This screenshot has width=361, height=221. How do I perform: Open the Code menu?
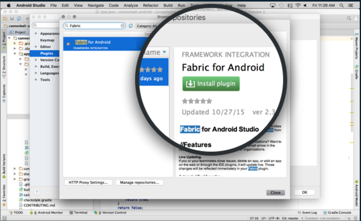[x=114, y=5]
